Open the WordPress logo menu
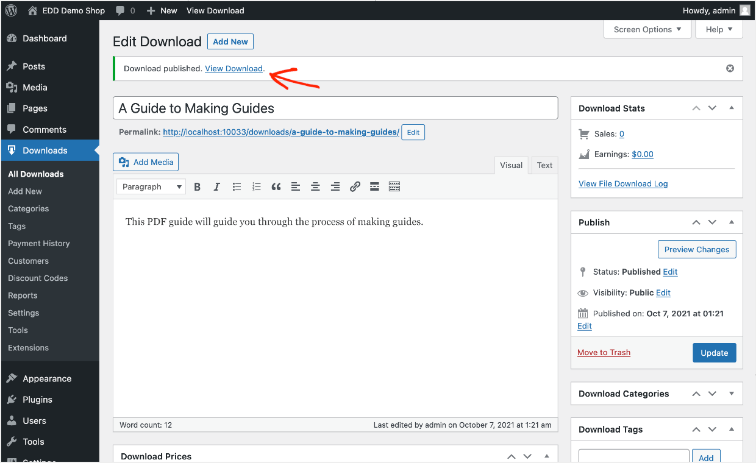Image resolution: width=756 pixels, height=463 pixels. click(10, 10)
